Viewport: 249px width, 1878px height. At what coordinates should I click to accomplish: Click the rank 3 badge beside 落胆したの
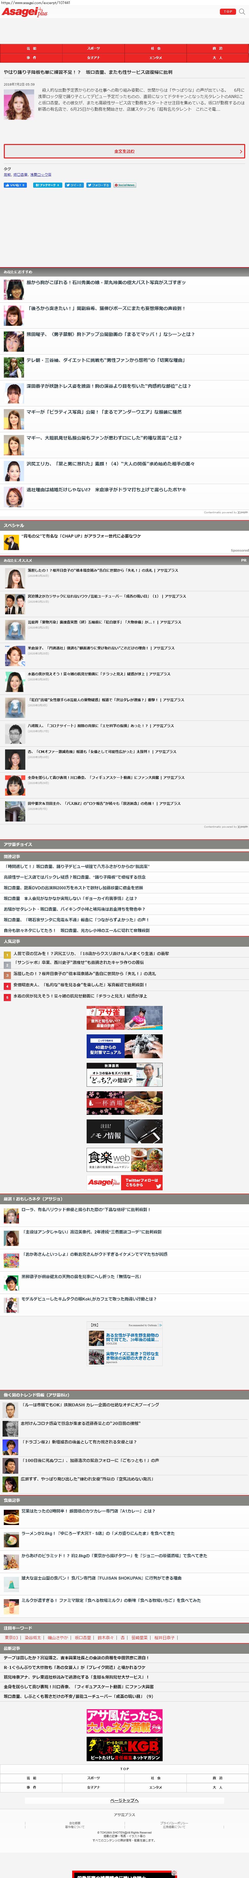[7, 975]
